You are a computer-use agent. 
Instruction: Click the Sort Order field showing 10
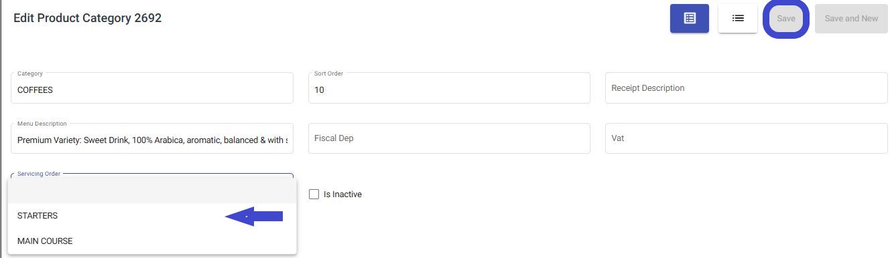coord(449,88)
